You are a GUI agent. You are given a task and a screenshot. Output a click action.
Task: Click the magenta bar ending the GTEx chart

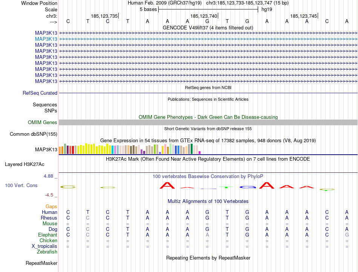[200, 152]
